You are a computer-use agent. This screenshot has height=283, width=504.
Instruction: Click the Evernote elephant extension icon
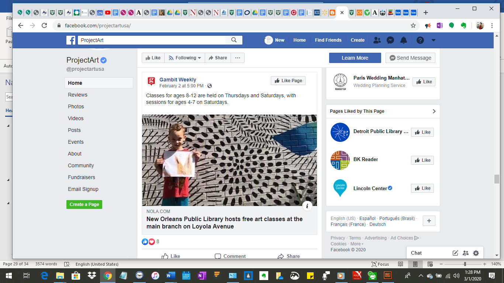(x=464, y=25)
